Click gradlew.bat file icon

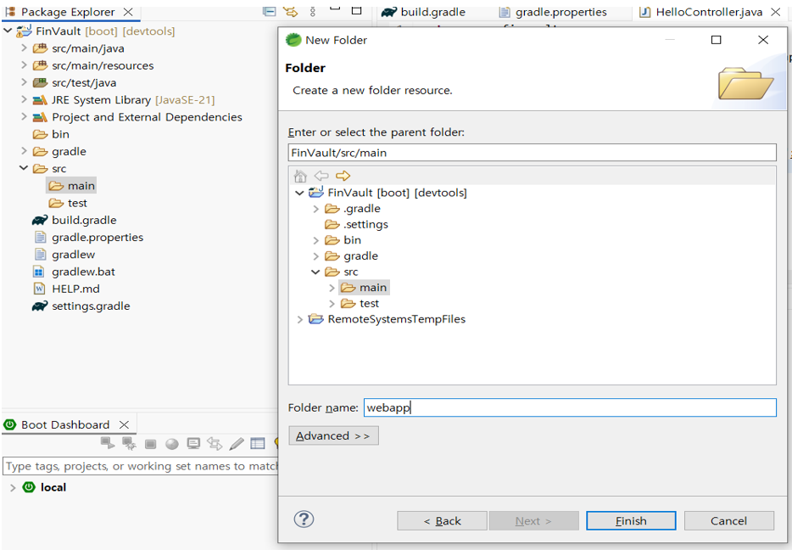click(39, 272)
